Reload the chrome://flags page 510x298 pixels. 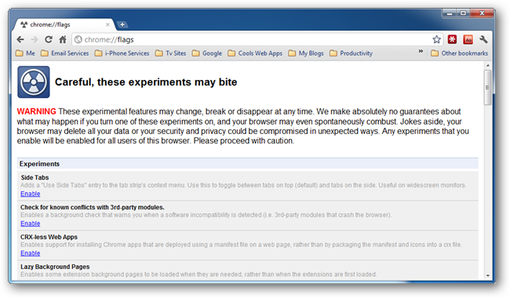49,40
